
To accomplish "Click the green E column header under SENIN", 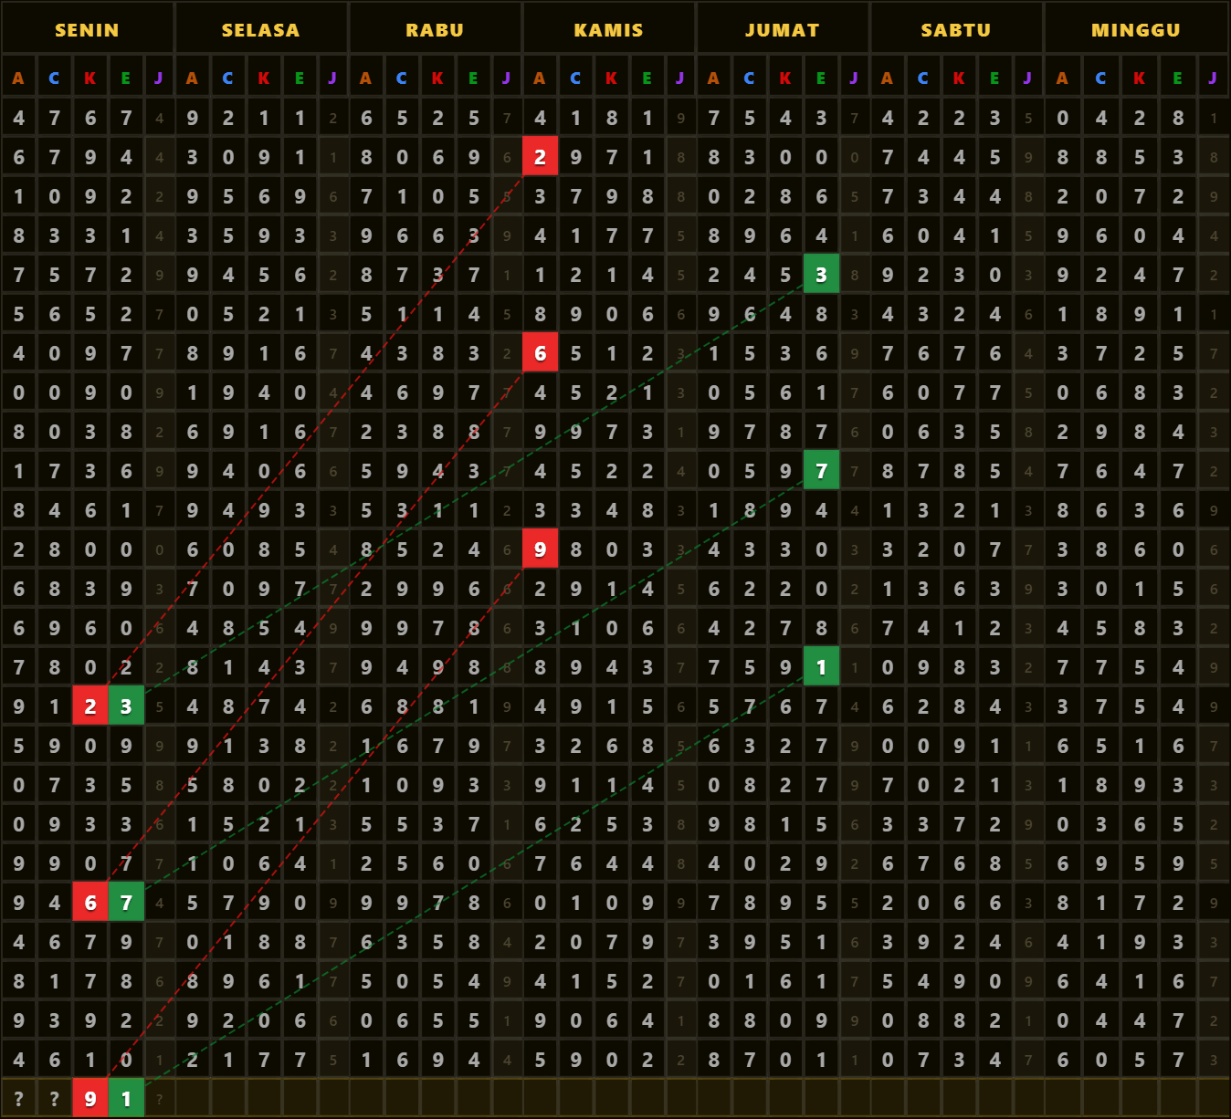I will (x=126, y=78).
